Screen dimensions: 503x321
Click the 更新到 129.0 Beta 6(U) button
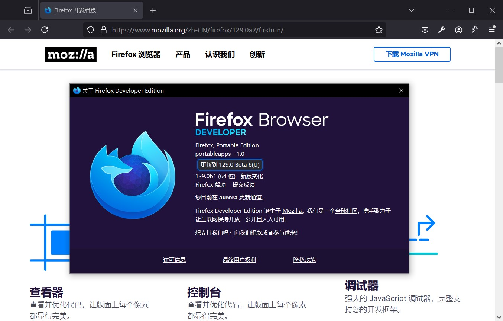point(230,164)
